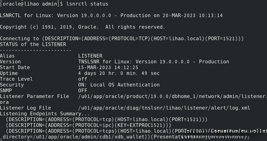This screenshot has width=267, height=141.
Task: Click the Alias value LISTENER
Action: [90, 56]
